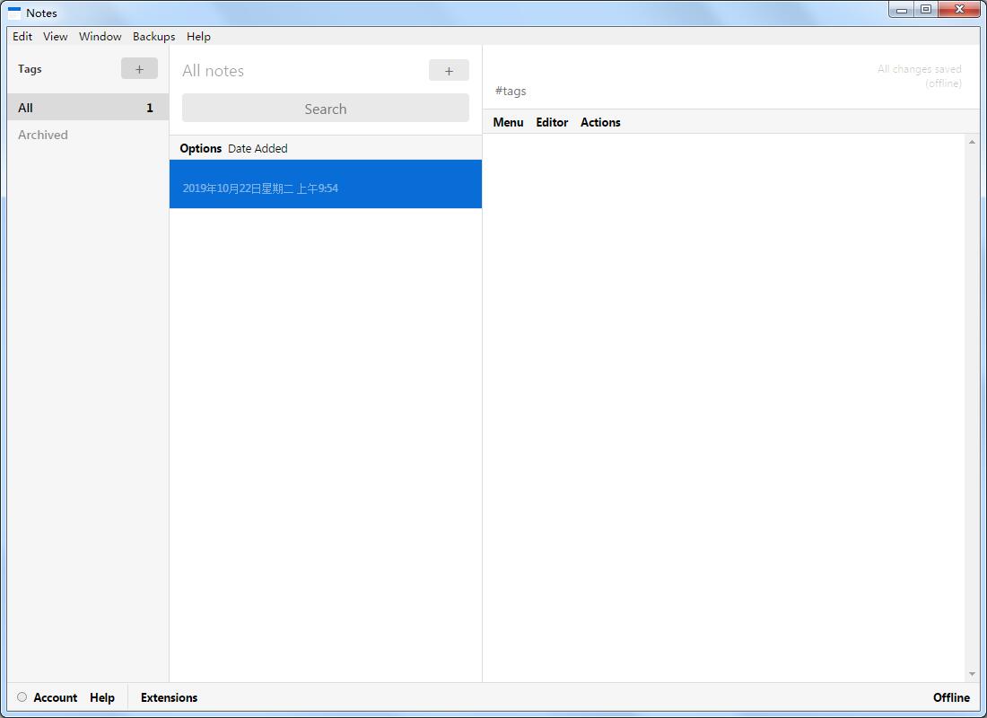Viewport: 987px width, 718px height.
Task: Click the Search notes field
Action: (x=325, y=109)
